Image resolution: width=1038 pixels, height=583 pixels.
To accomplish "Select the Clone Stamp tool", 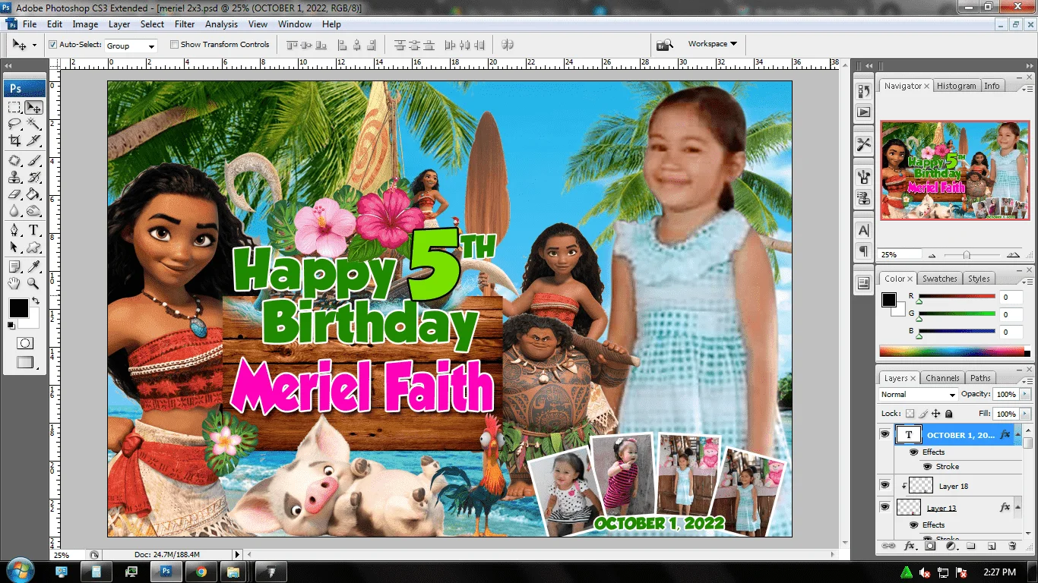I will 14,177.
